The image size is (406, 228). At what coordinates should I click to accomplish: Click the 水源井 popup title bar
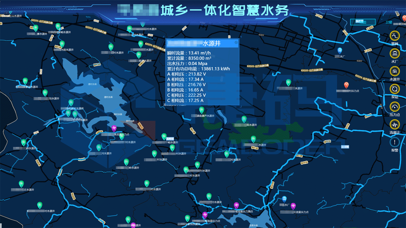coord(200,43)
